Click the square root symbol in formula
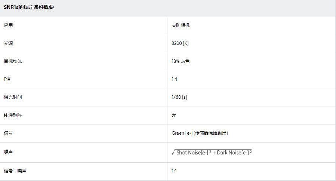Screen dimensions: 336x181 (x=173, y=153)
